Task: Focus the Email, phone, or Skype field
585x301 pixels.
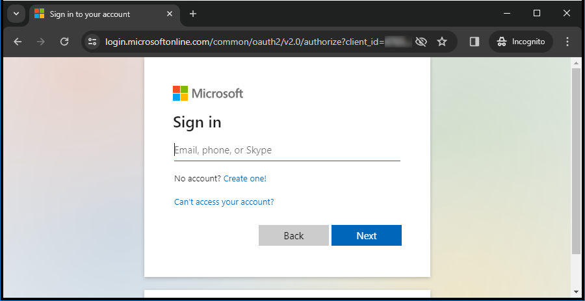Action: pos(287,150)
